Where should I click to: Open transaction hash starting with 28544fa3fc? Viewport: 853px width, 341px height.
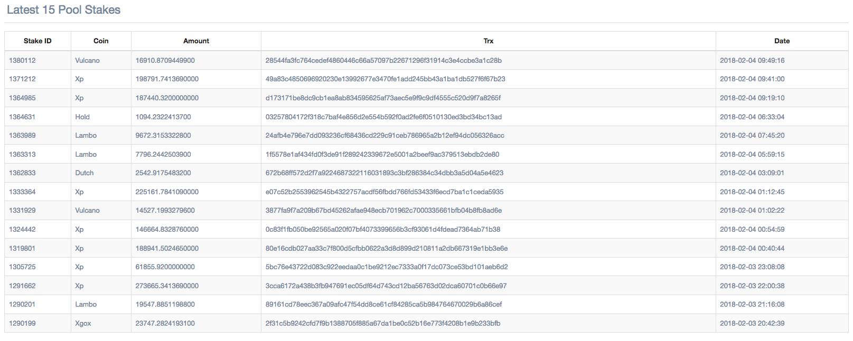coord(383,61)
